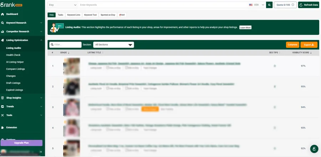Click the 94% visibility score
This screenshot has width=321, height=157.
(303, 107)
